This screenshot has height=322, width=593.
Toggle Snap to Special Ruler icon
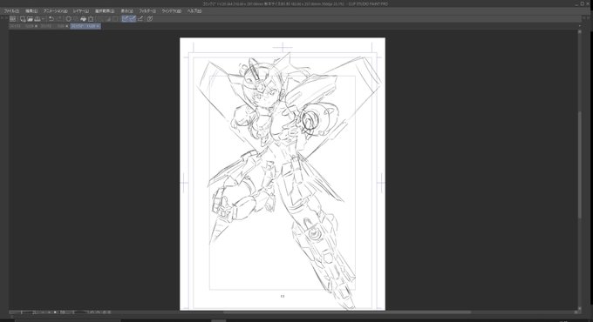(133, 18)
